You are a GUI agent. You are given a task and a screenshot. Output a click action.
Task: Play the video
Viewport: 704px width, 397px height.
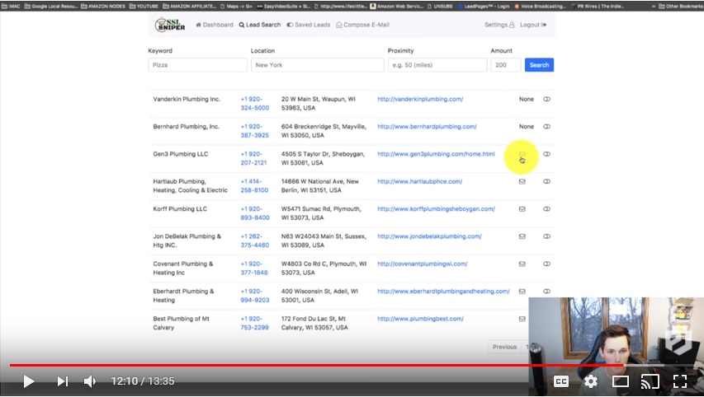pos(29,381)
